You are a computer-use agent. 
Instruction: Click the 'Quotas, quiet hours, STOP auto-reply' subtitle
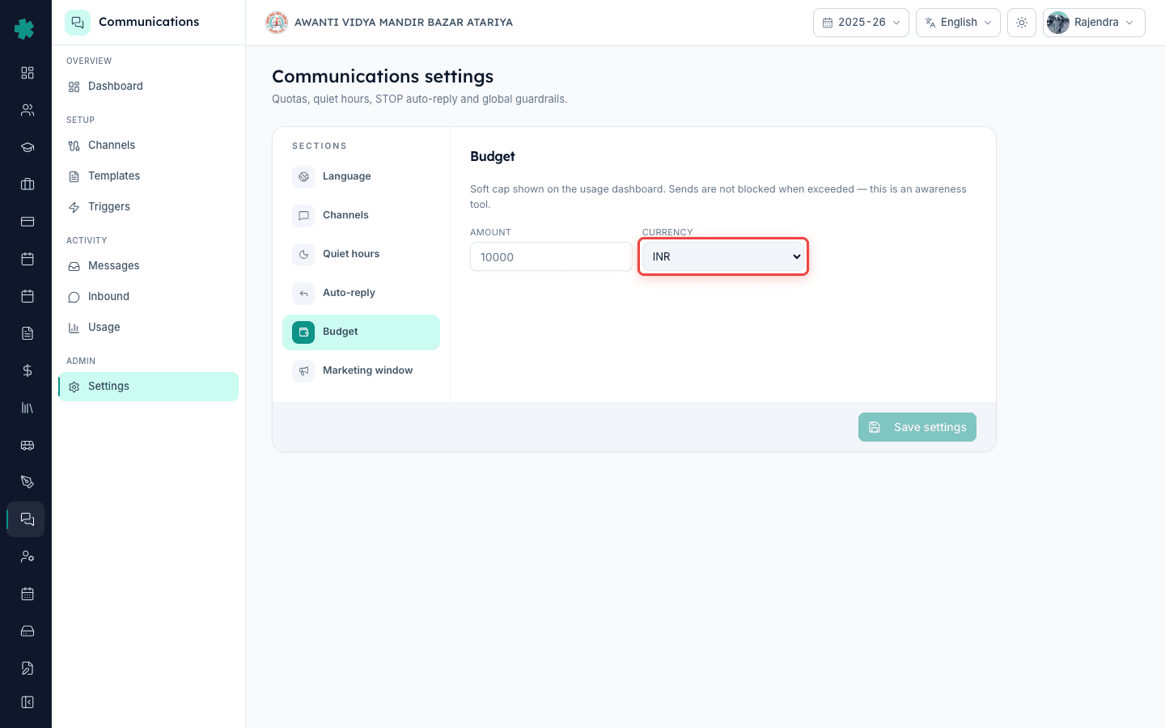pyautogui.click(x=419, y=99)
